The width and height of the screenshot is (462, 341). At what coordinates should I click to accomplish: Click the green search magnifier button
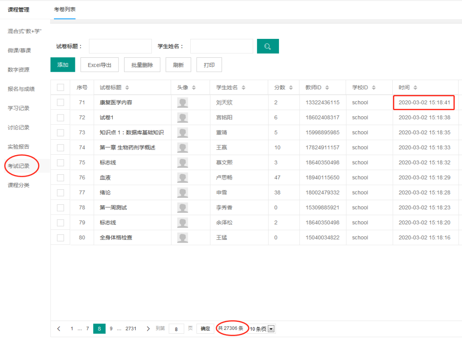pos(268,46)
